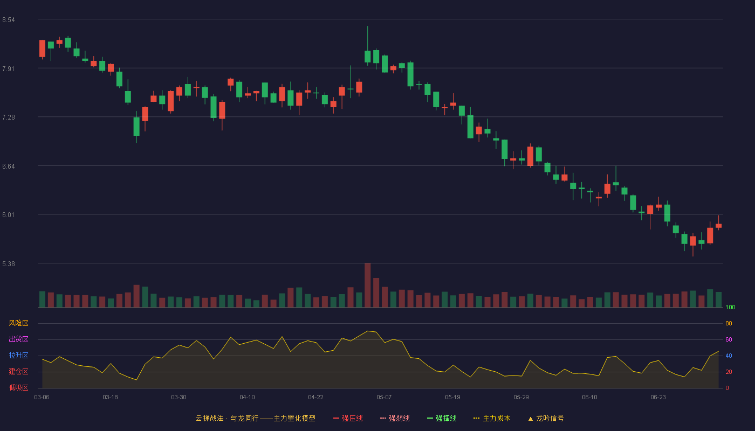Select the 出货区 zone label
The width and height of the screenshot is (755, 431).
(x=18, y=339)
